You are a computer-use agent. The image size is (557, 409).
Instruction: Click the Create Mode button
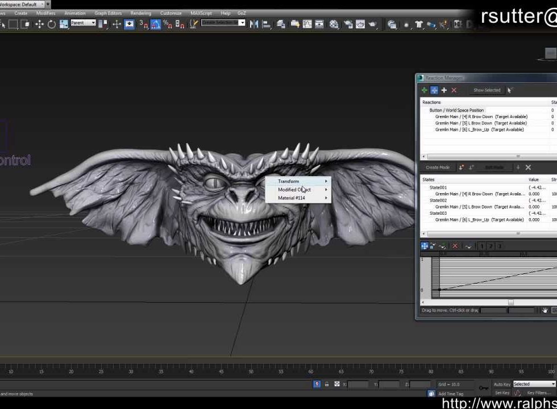pyautogui.click(x=438, y=167)
